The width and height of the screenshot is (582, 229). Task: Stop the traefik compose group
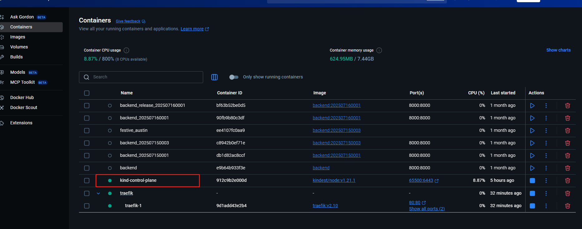click(532, 193)
